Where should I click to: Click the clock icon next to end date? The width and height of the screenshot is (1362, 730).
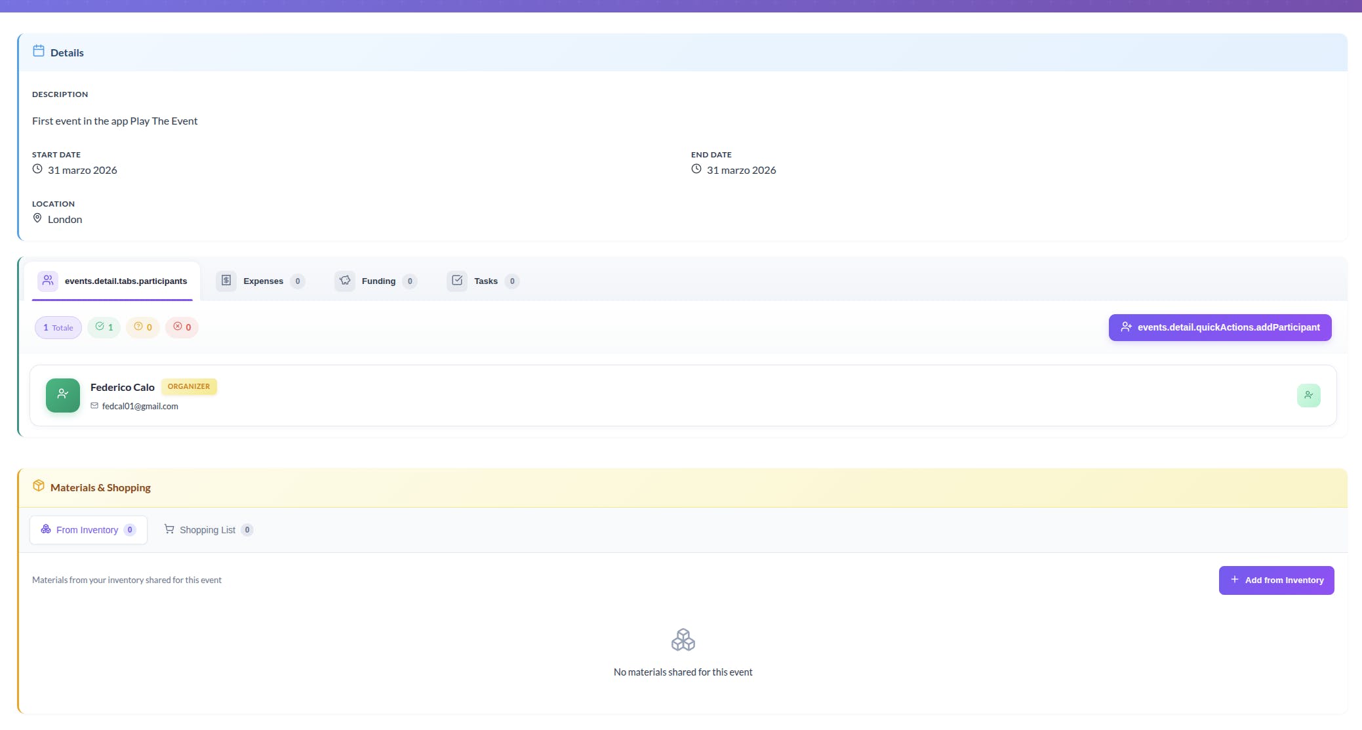click(x=696, y=169)
